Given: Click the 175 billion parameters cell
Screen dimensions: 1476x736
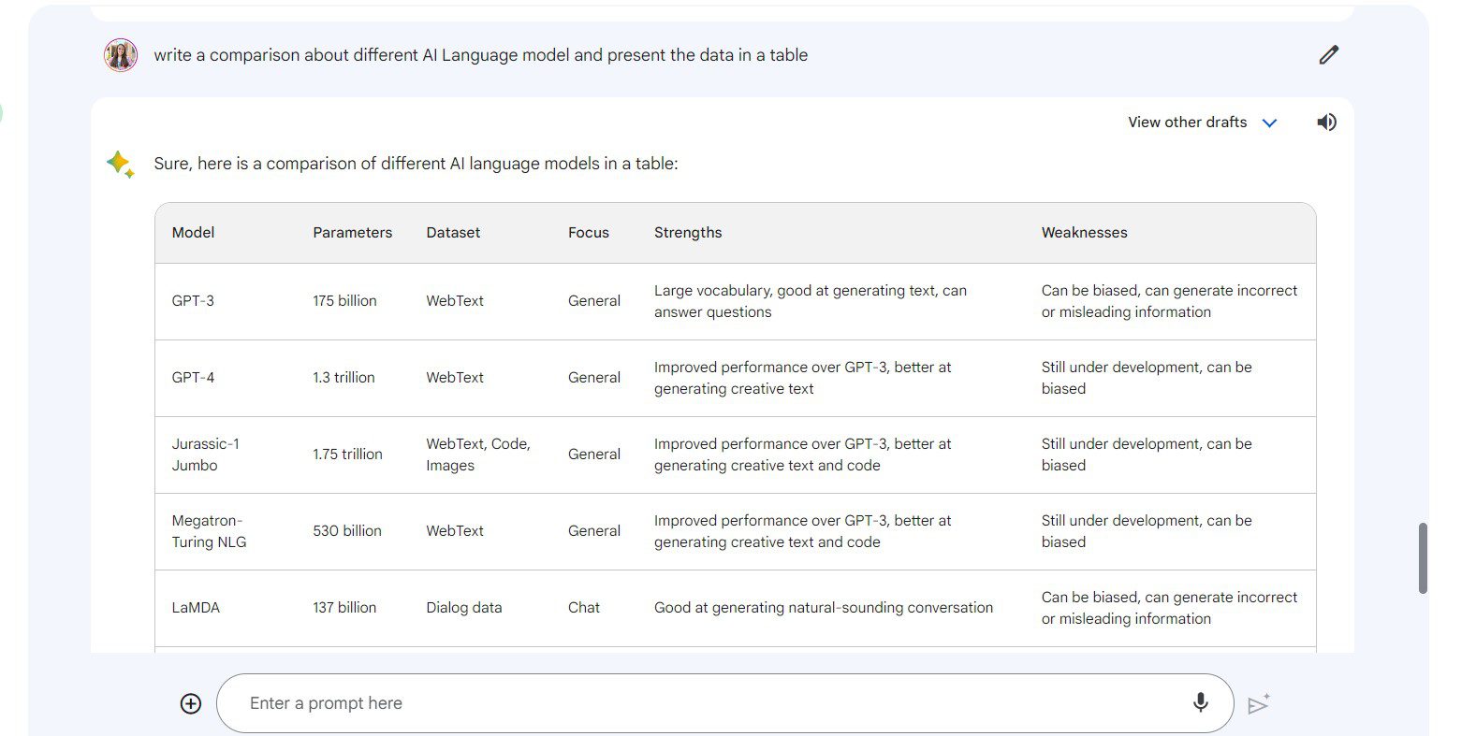Looking at the screenshot, I should (x=344, y=301).
